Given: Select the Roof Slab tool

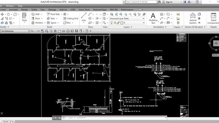Looking at the screenshot, I should tap(53, 14).
